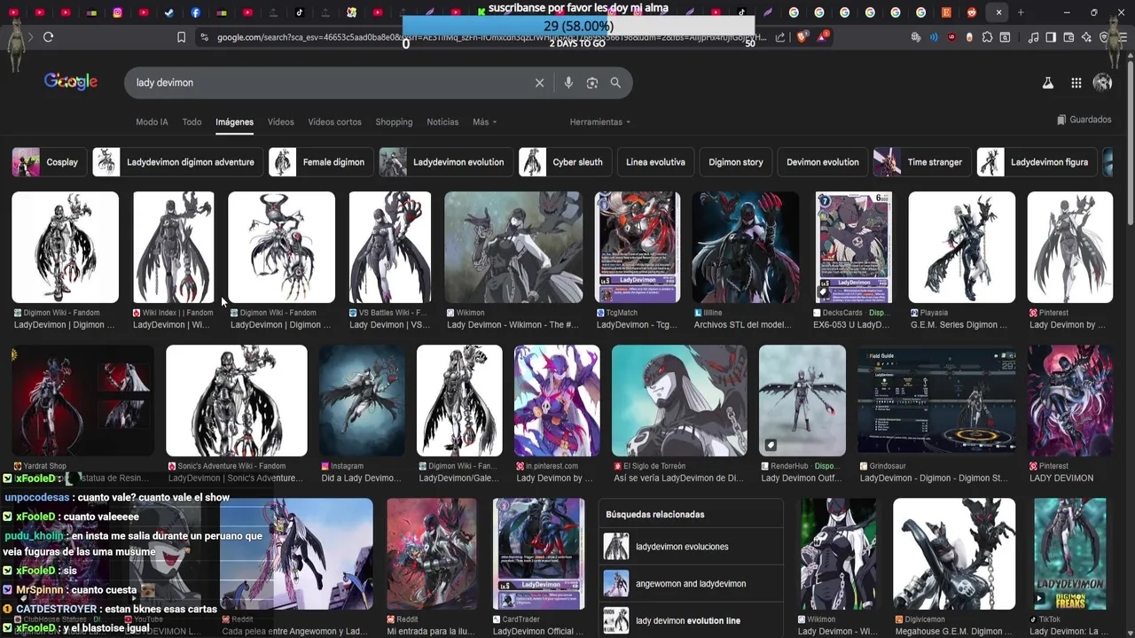Image resolution: width=1135 pixels, height=638 pixels.
Task: Open the Noticias tab
Action: tap(442, 122)
